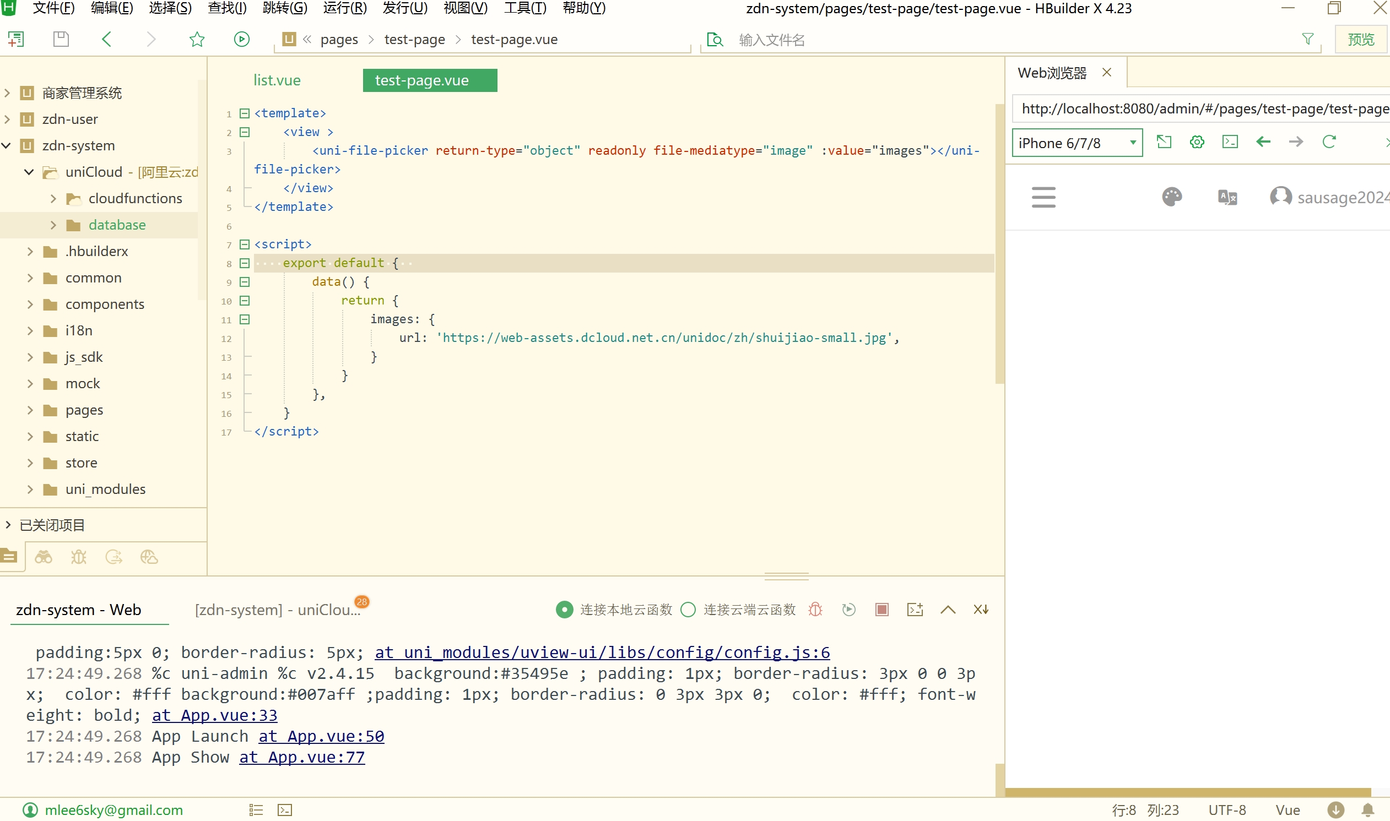Click the 预览 button
Viewport: 1390px width, 821px height.
click(x=1361, y=39)
